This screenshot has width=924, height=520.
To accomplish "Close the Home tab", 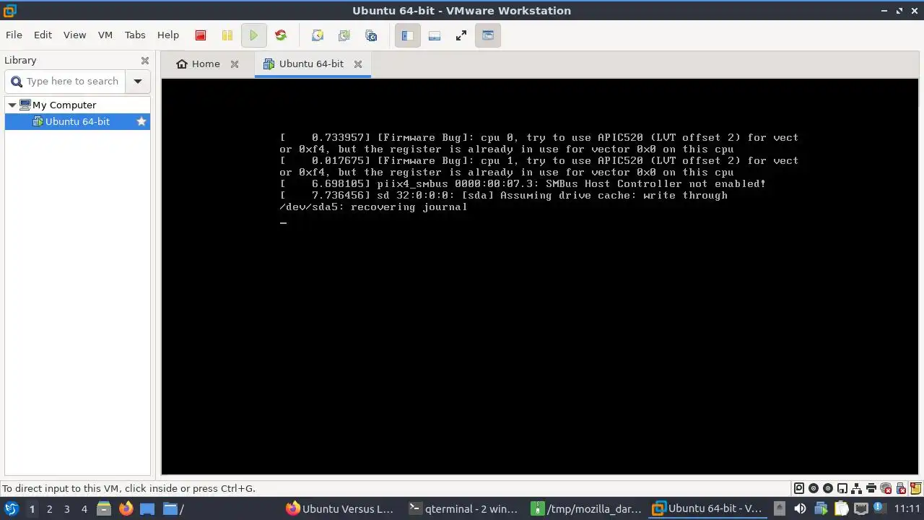I will pyautogui.click(x=235, y=64).
